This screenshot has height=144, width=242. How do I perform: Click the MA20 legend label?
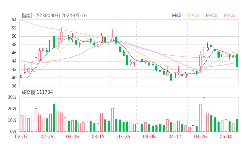pos(212,15)
